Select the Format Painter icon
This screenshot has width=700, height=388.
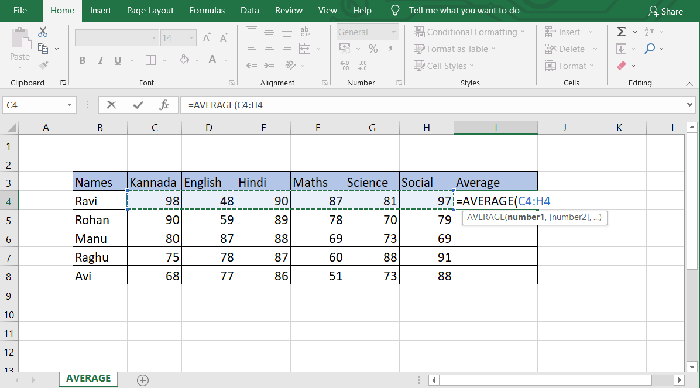[42, 65]
